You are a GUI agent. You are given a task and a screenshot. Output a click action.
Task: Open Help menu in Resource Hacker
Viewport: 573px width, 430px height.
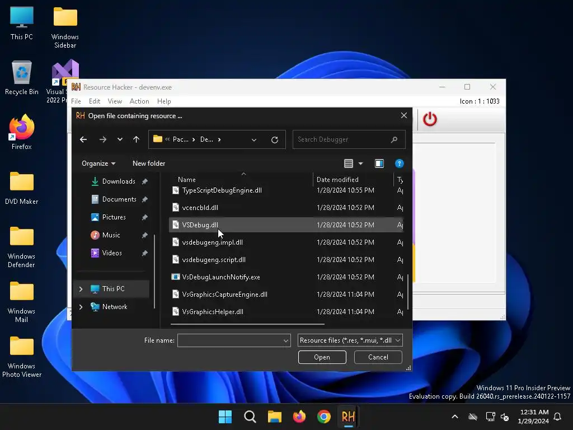[164, 101]
